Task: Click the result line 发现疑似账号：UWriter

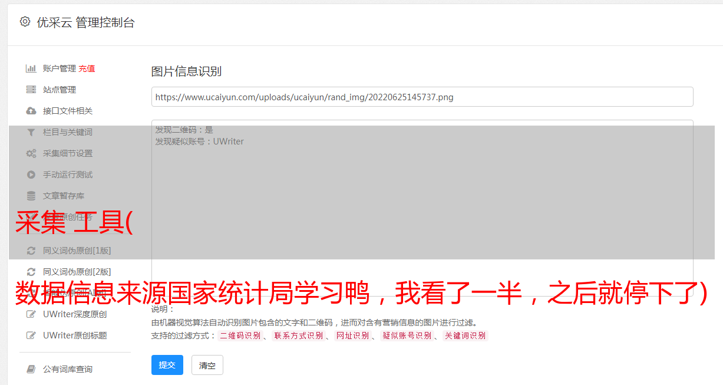Action: click(200, 142)
